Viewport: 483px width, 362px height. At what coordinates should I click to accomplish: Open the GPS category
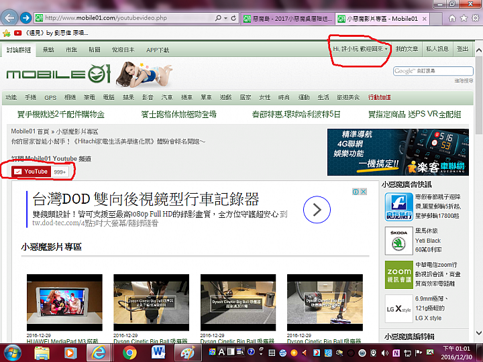coord(50,98)
